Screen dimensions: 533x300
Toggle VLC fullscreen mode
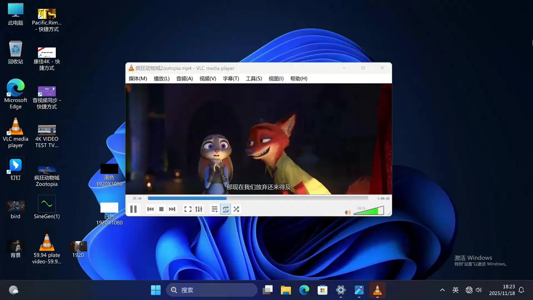[x=188, y=209]
